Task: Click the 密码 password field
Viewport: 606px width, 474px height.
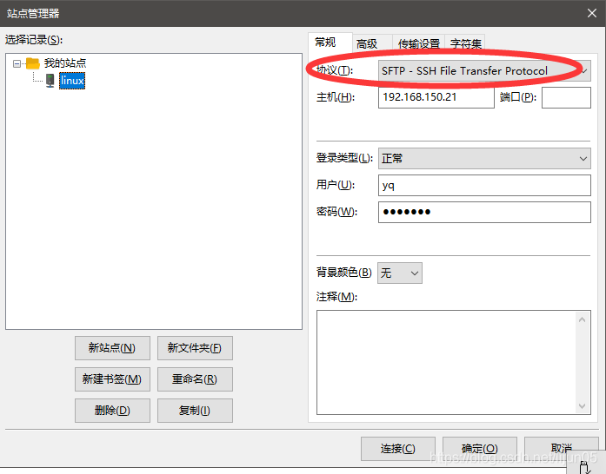Action: (484, 212)
